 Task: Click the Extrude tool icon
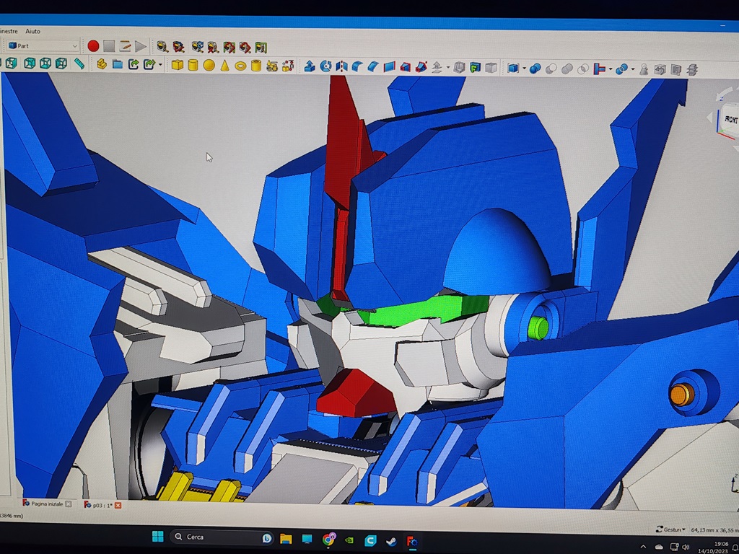[310, 66]
